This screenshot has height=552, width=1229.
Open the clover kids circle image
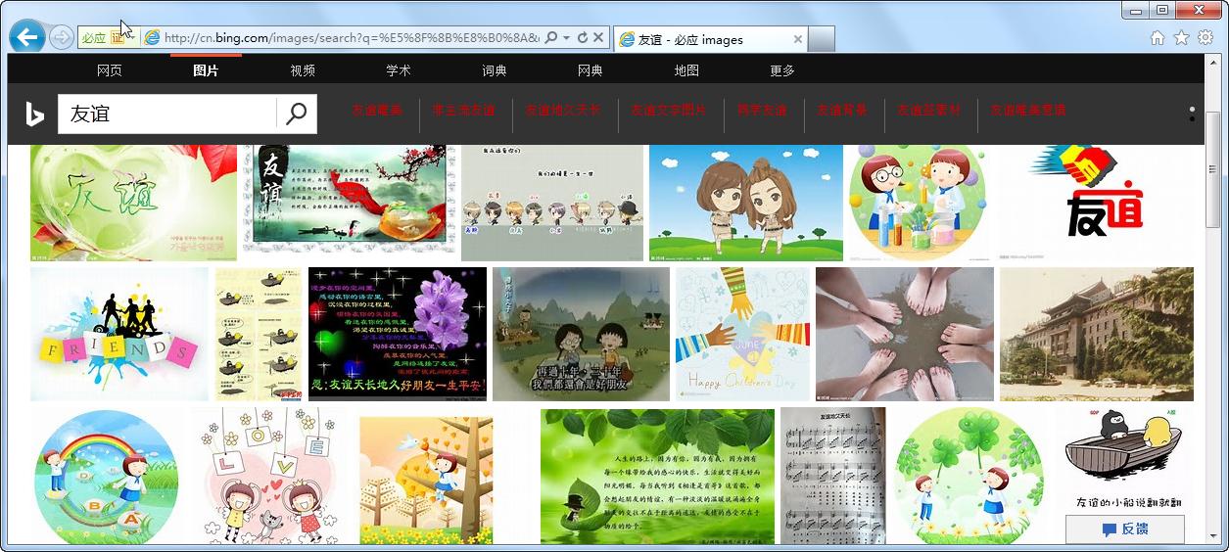tap(969, 476)
